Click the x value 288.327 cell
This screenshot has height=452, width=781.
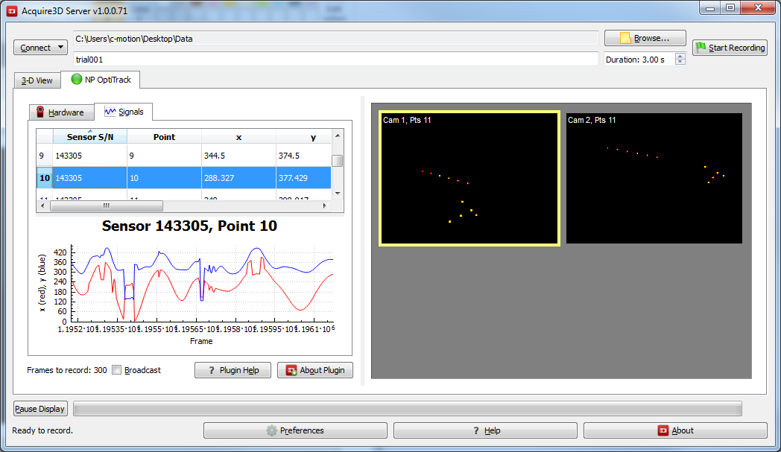pyautogui.click(x=238, y=178)
